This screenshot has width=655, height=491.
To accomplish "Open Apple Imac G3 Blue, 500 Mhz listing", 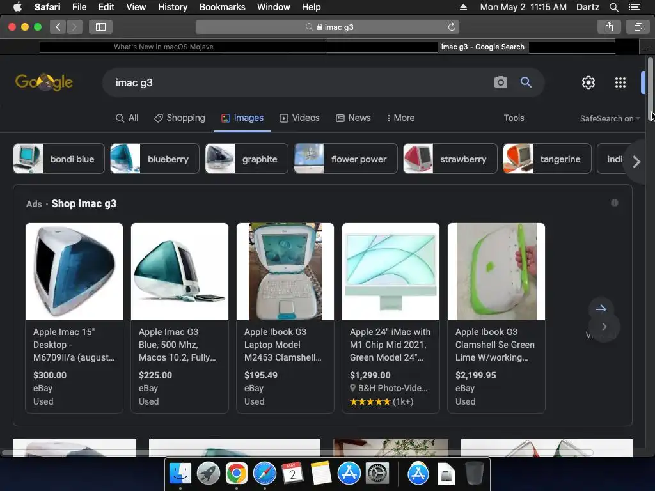I will coord(177,345).
